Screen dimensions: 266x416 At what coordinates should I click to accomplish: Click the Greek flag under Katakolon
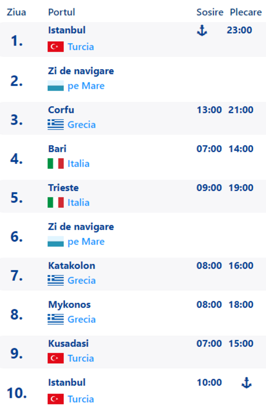click(55, 280)
